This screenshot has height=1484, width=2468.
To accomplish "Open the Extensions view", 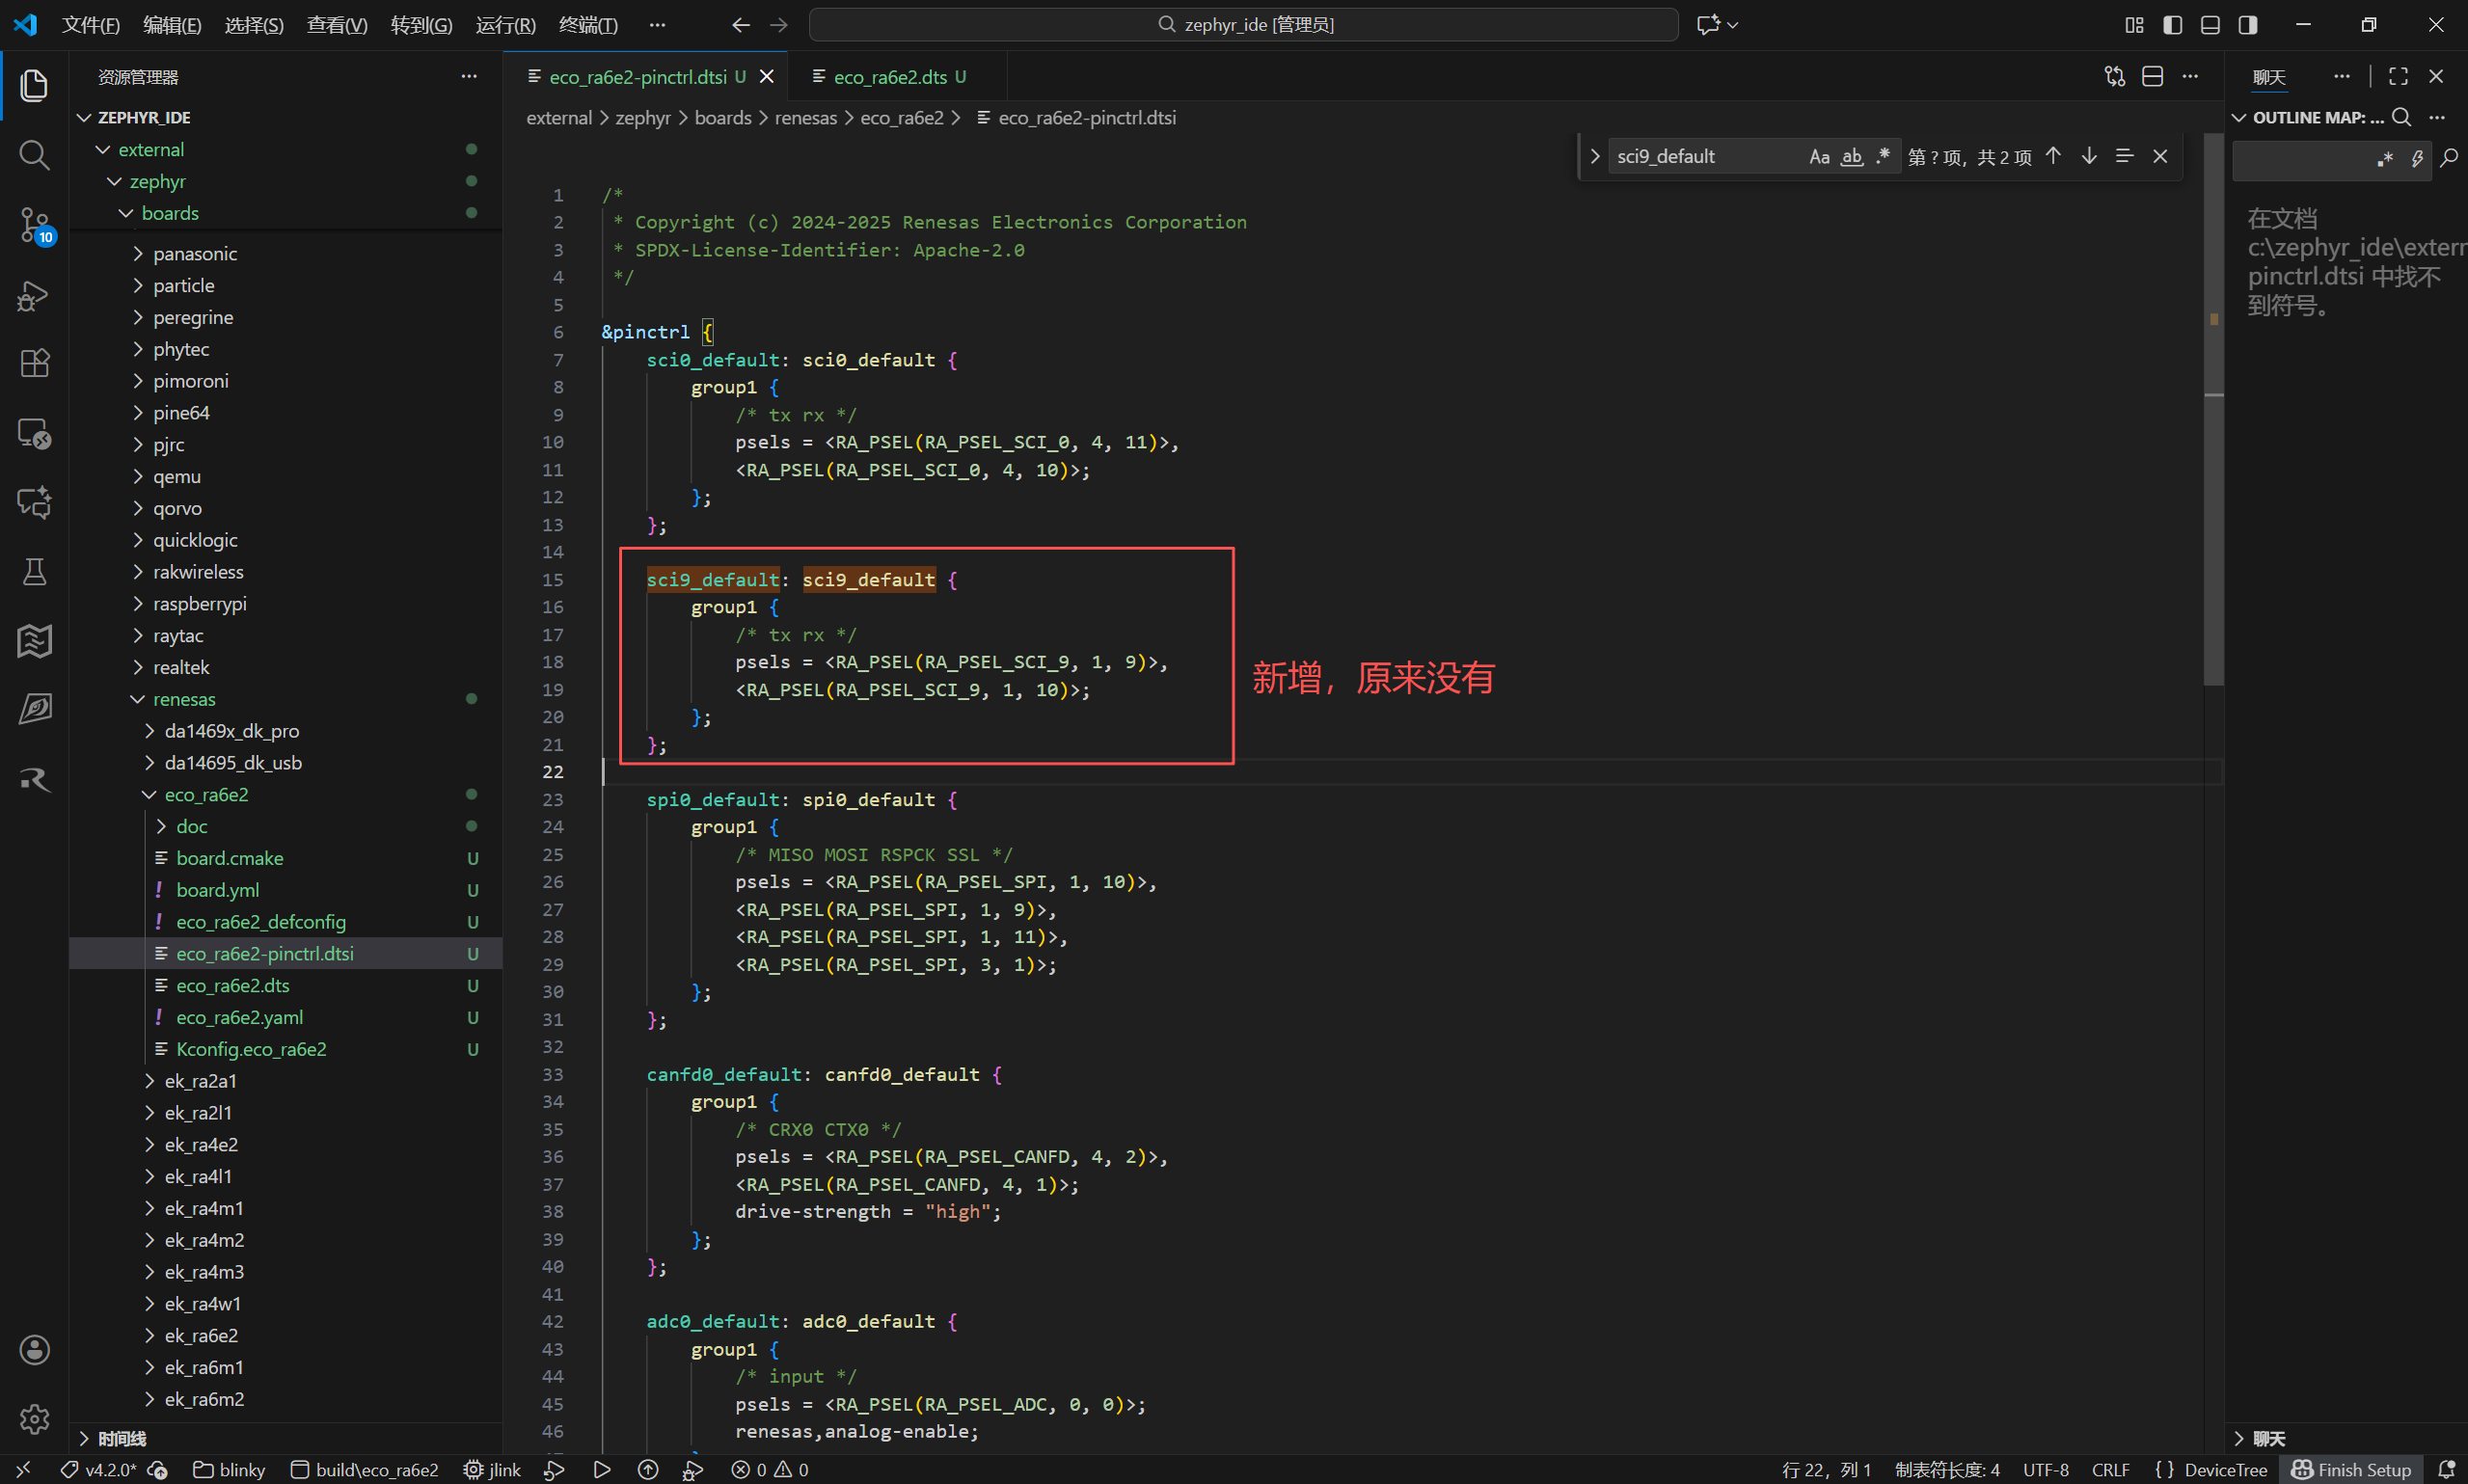I will click(34, 363).
